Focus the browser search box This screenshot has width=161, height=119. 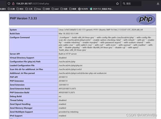pyautogui.click(x=131, y=4)
